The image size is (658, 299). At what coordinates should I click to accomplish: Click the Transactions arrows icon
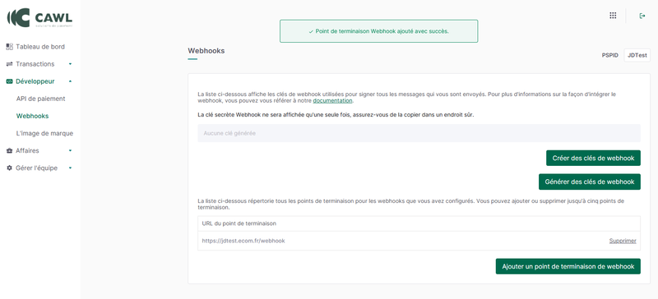point(9,64)
